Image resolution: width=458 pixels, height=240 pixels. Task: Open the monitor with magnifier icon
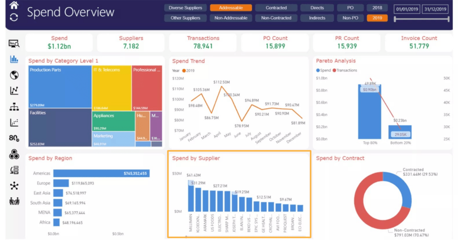coord(14,44)
